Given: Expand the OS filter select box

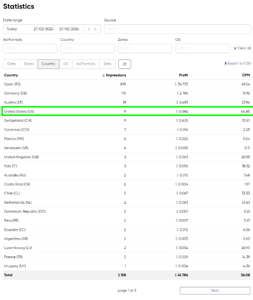Looking at the screenshot, I should (202, 48).
